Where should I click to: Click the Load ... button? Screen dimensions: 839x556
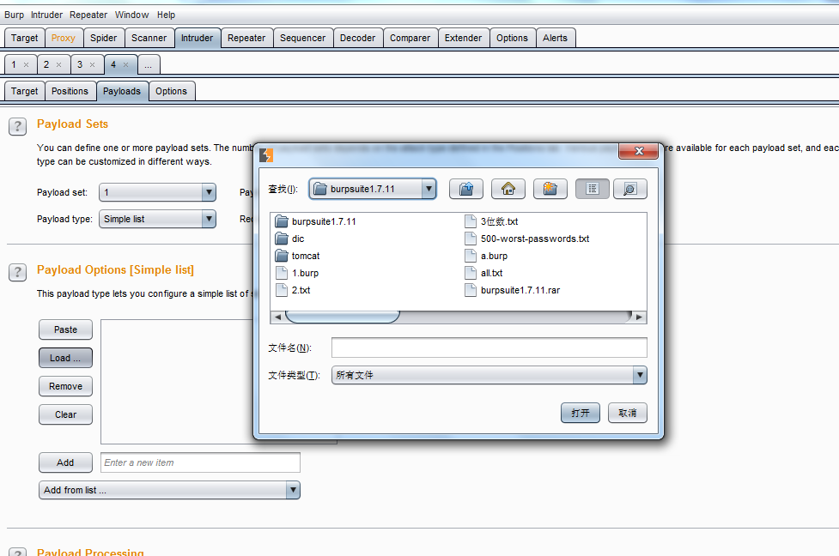(65, 358)
